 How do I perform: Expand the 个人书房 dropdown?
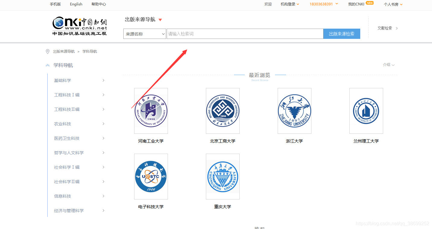[393, 4]
